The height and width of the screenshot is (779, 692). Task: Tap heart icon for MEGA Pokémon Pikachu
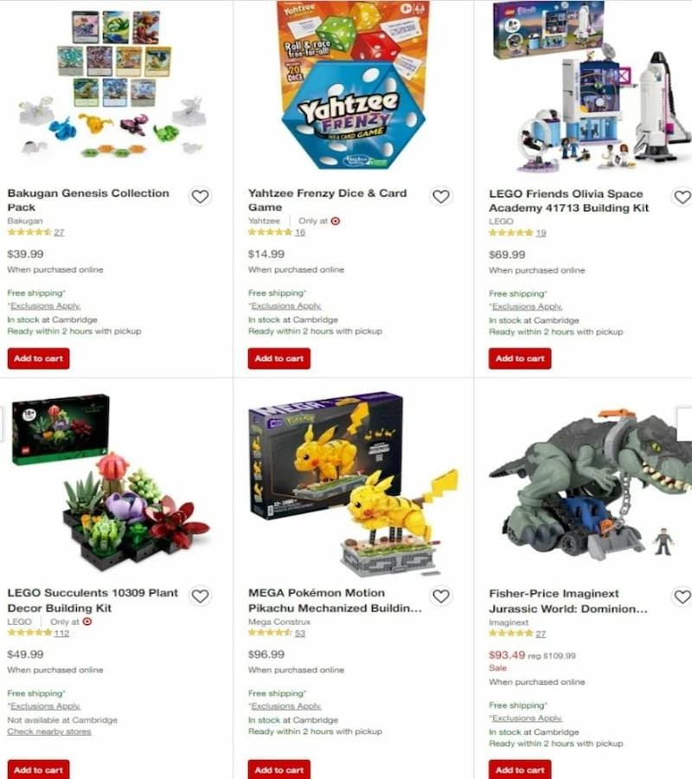441,596
